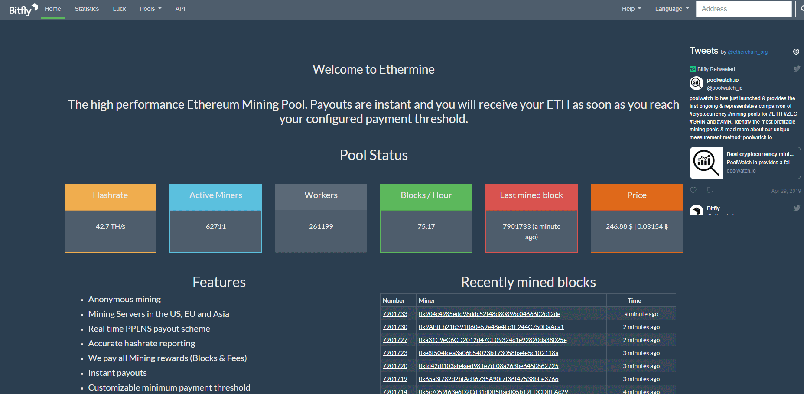Click the Twitter bird icon on poolwatch tweet
804x394 pixels.
pyautogui.click(x=797, y=68)
